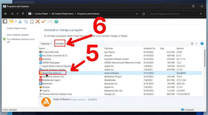Click the Copy icon in toolbar
The width and height of the screenshot is (208, 115).
[26, 21]
